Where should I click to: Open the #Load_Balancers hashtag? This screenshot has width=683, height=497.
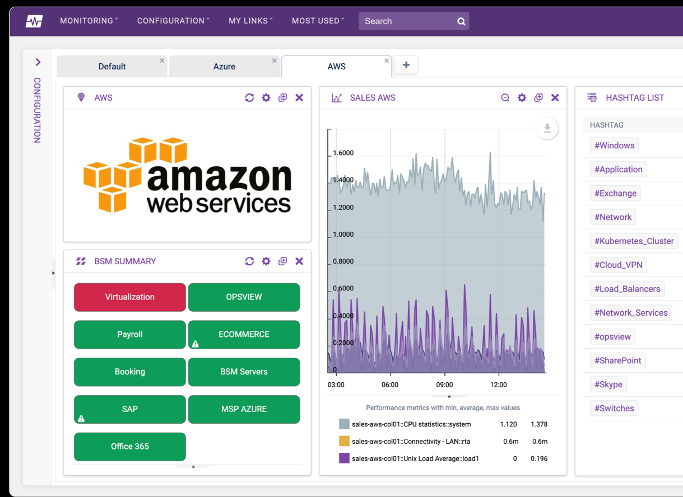pyautogui.click(x=628, y=289)
